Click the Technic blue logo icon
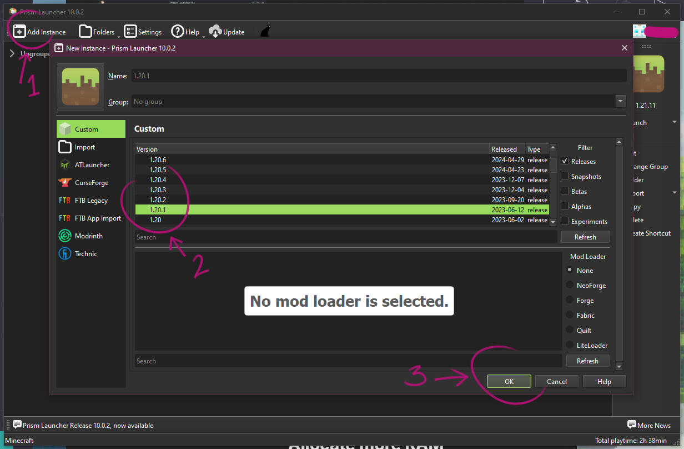 (x=65, y=253)
